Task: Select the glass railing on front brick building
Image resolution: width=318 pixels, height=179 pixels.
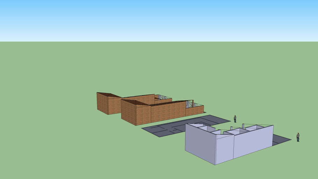Action: click(x=194, y=104)
